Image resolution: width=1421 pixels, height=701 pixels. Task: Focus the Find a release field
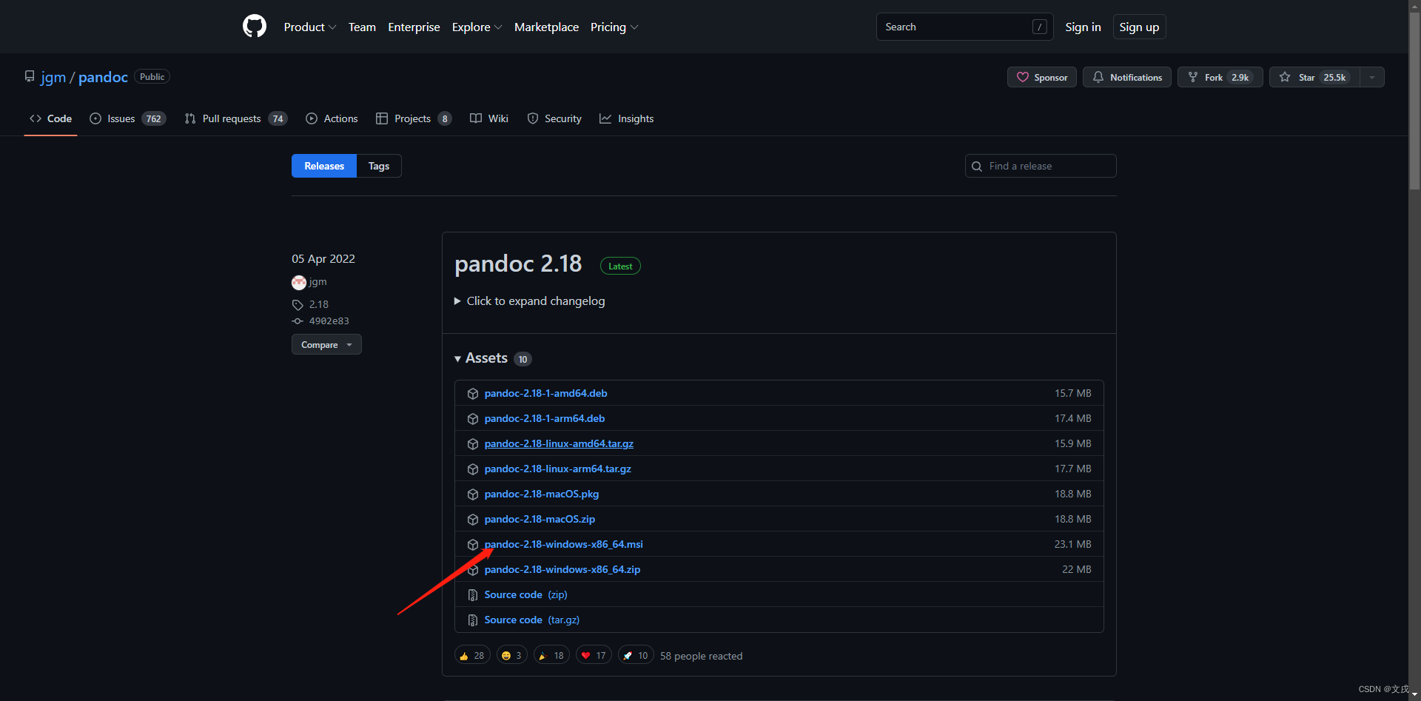coord(1041,166)
